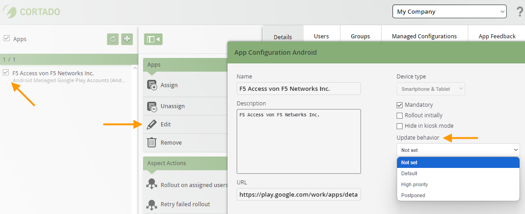Open the App Feedback tab

pyautogui.click(x=497, y=36)
